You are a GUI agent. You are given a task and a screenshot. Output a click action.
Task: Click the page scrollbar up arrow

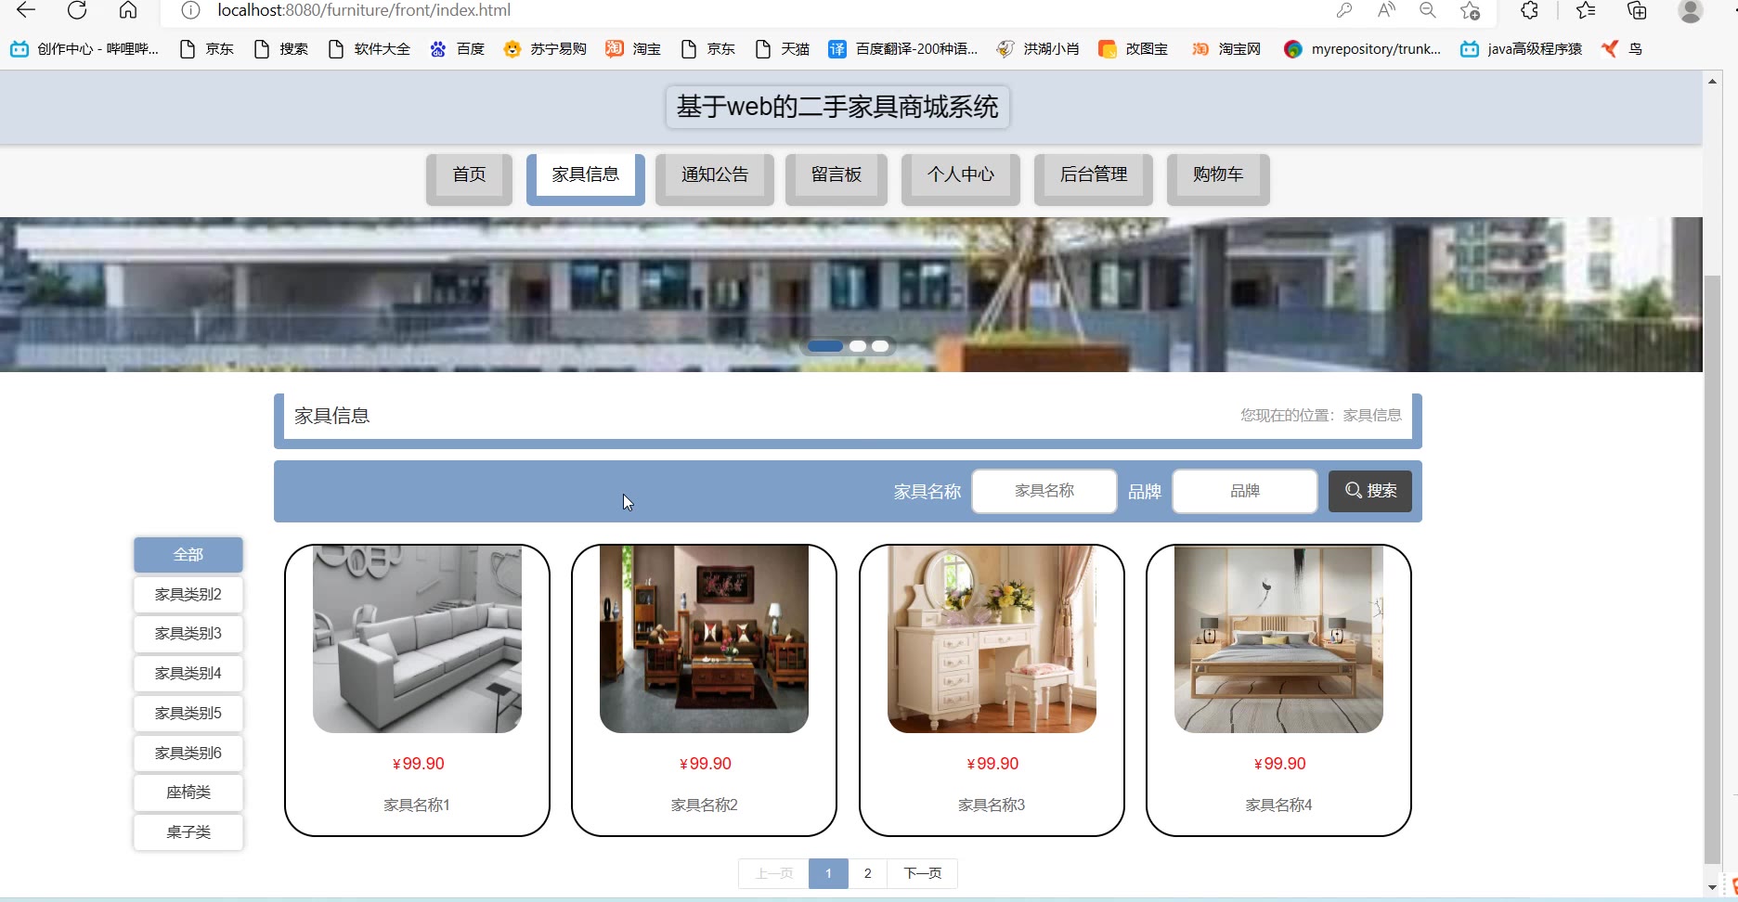1713,82
